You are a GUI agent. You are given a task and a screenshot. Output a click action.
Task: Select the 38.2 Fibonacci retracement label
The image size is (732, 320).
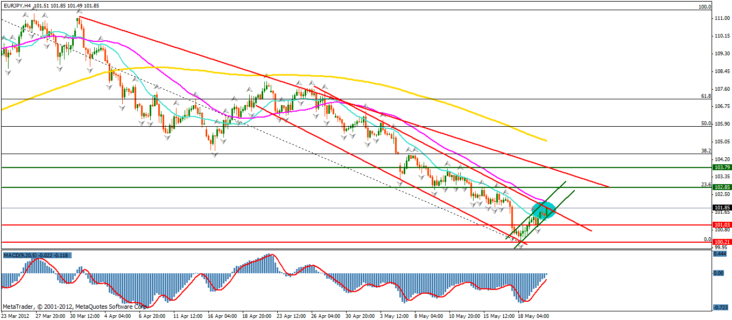coord(706,150)
